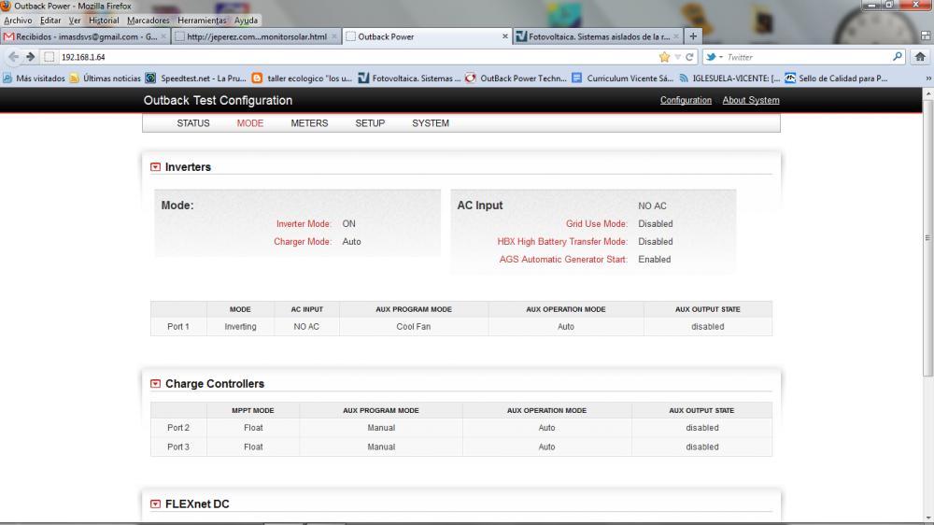Open the Ver menu
Viewport: 934px width, 525px height.
75,21
